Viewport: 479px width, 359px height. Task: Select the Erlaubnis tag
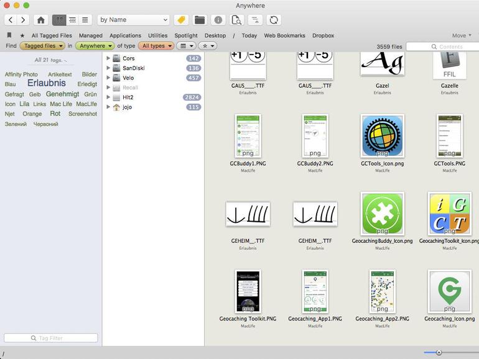pos(47,83)
